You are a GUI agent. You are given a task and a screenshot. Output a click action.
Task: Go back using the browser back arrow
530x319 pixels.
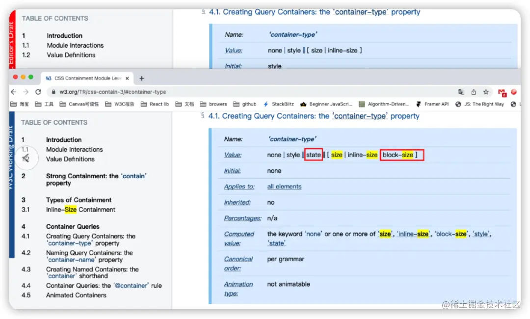(x=14, y=92)
